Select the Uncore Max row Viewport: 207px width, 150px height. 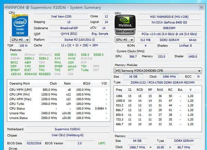point(58,113)
